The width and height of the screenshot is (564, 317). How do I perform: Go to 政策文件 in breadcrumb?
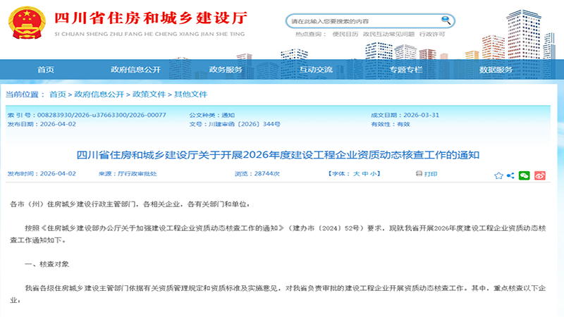click(x=149, y=94)
